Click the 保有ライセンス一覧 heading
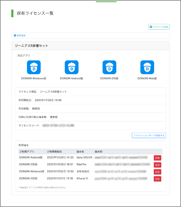181x207 pixels. click(x=35, y=13)
